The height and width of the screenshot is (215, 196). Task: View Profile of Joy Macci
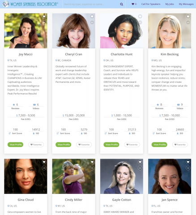coord(15,145)
